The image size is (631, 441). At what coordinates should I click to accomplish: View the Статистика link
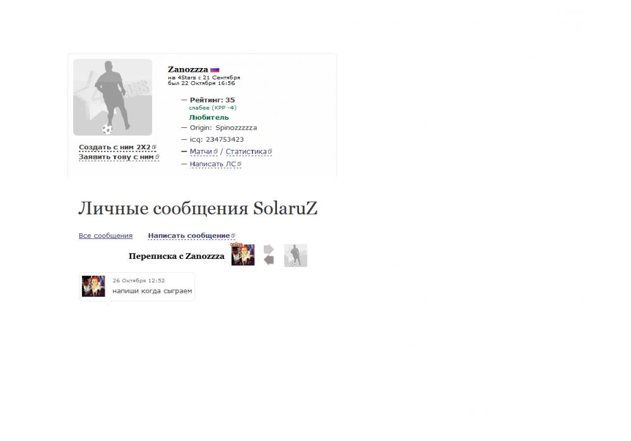[246, 151]
